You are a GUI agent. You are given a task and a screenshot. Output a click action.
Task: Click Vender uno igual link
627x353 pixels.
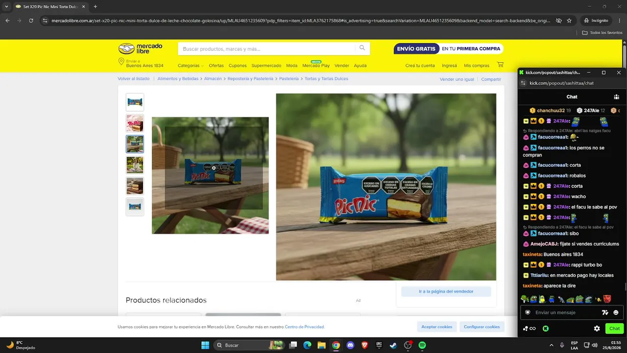pos(457,79)
